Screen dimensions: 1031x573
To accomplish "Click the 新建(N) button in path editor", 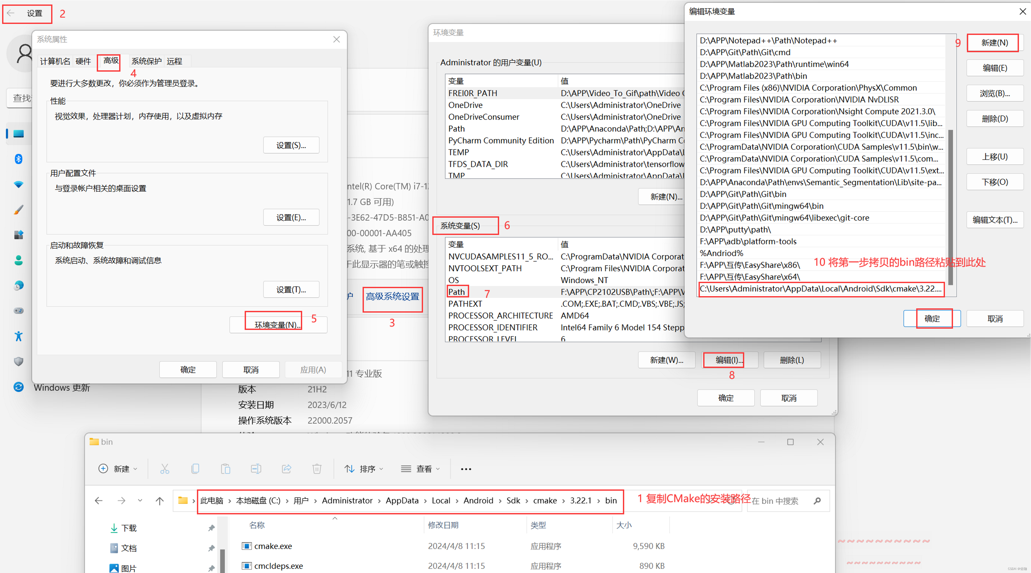I will [994, 43].
